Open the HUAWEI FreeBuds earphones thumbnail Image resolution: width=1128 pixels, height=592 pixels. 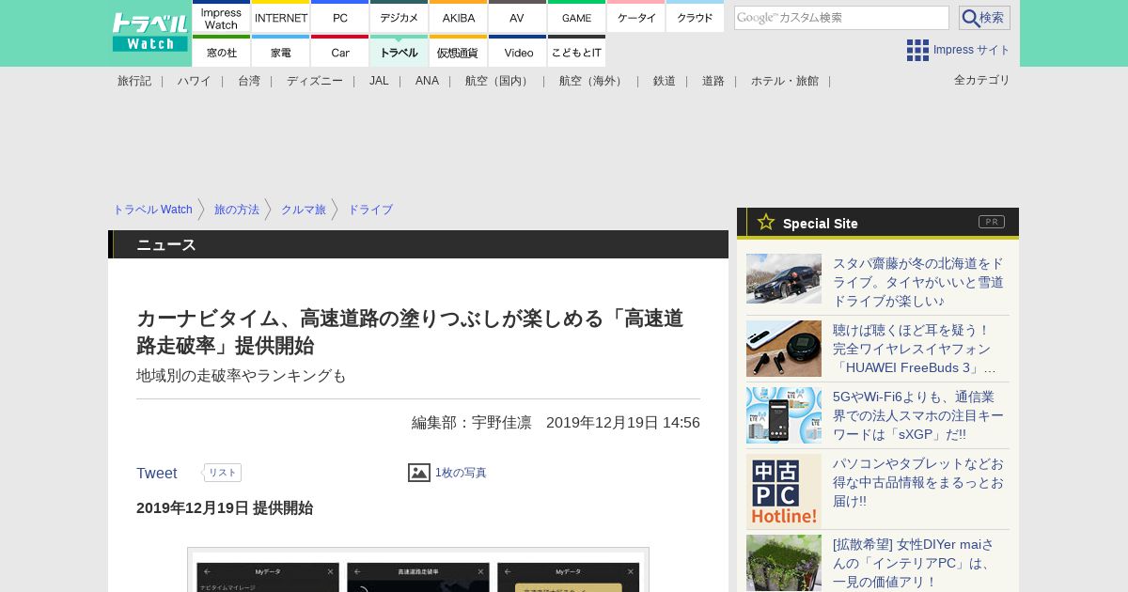784,349
